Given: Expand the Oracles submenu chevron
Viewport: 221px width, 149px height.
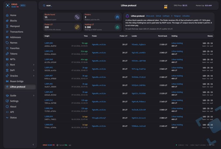Looking at the screenshot, I should [x=34, y=76].
